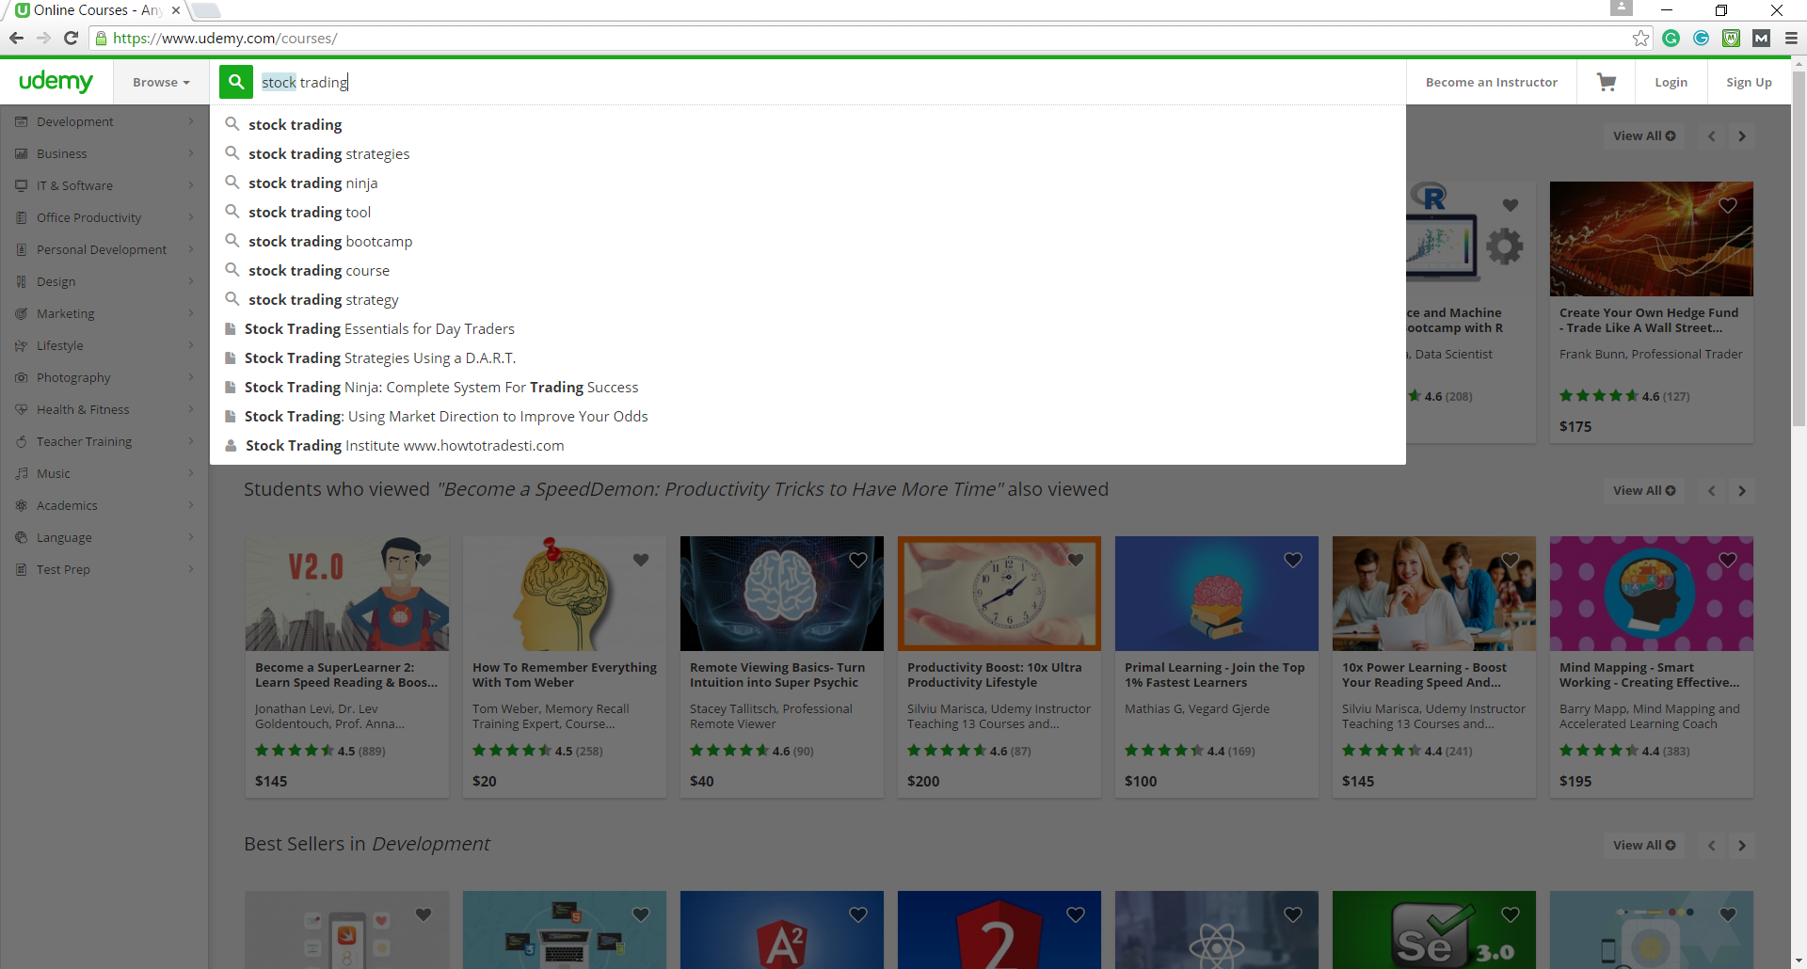This screenshot has width=1807, height=969.
Task: Click the green lock icon in address bar
Action: point(102,39)
